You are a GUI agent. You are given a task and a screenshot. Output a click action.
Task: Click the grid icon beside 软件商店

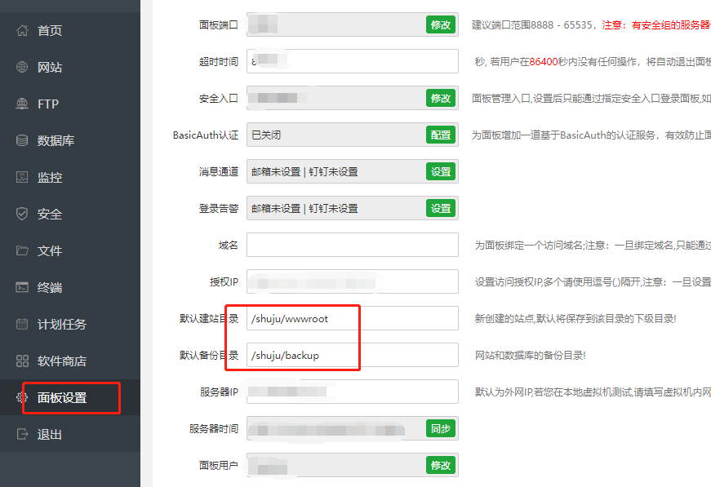[x=22, y=361]
